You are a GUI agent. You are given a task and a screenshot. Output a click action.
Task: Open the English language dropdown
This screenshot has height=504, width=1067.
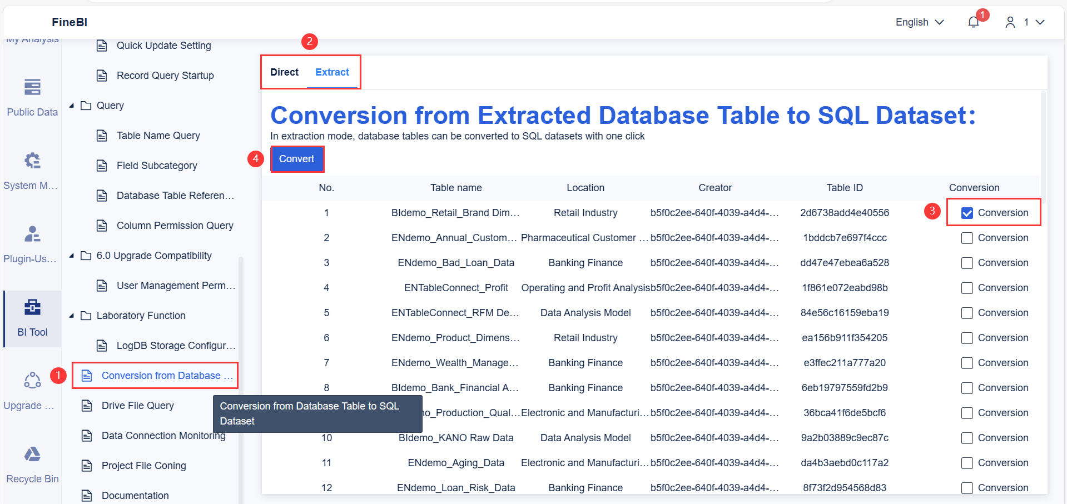click(920, 22)
